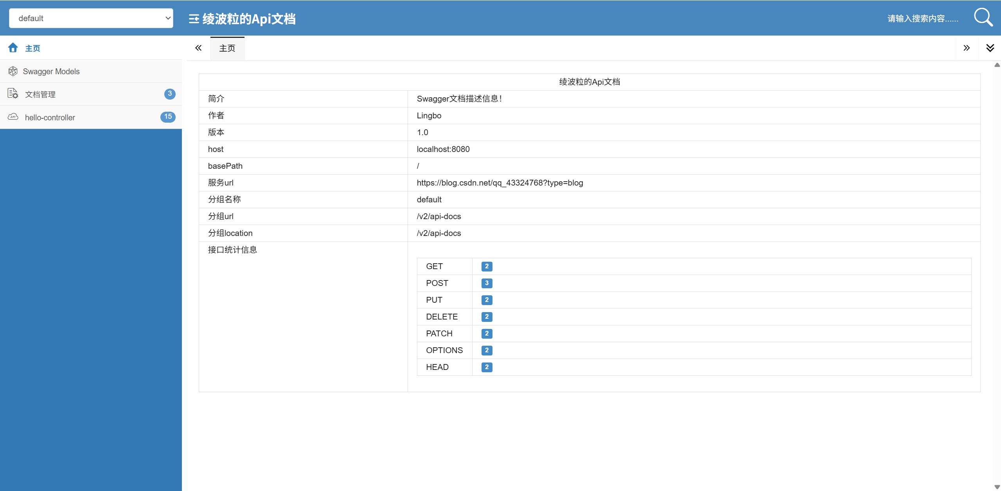This screenshot has height=491, width=1001.
Task: Expand the 文档管理 menu
Action: click(40, 95)
